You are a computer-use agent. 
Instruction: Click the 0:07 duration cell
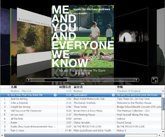pos(69,127)
